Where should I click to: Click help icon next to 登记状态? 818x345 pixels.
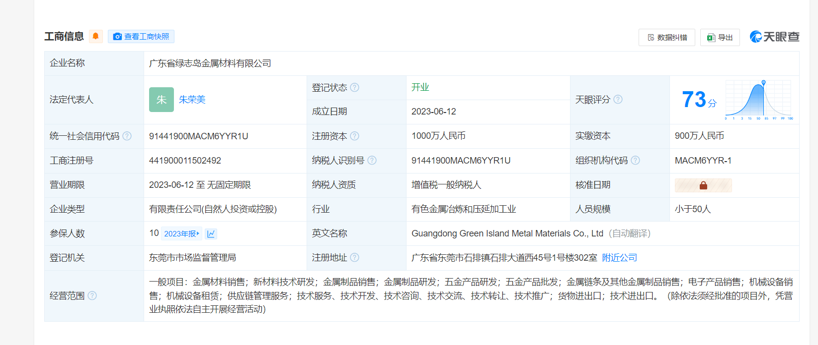tap(354, 87)
